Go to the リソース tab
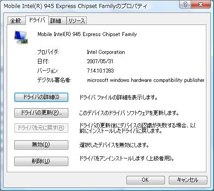This screenshot has height=191, width=214. click(x=76, y=20)
